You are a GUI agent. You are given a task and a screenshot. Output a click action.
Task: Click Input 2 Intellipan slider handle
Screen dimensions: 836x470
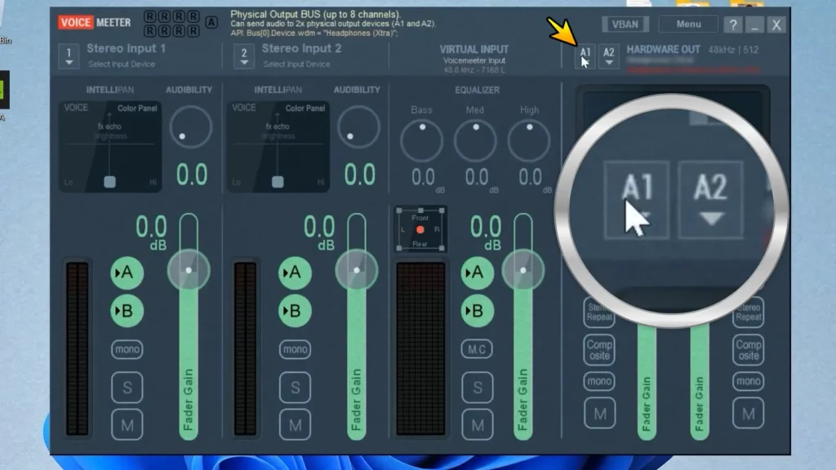[278, 182]
